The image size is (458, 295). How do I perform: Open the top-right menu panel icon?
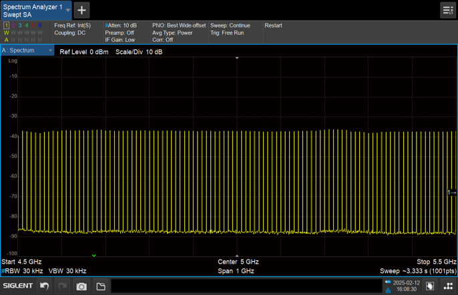447,10
